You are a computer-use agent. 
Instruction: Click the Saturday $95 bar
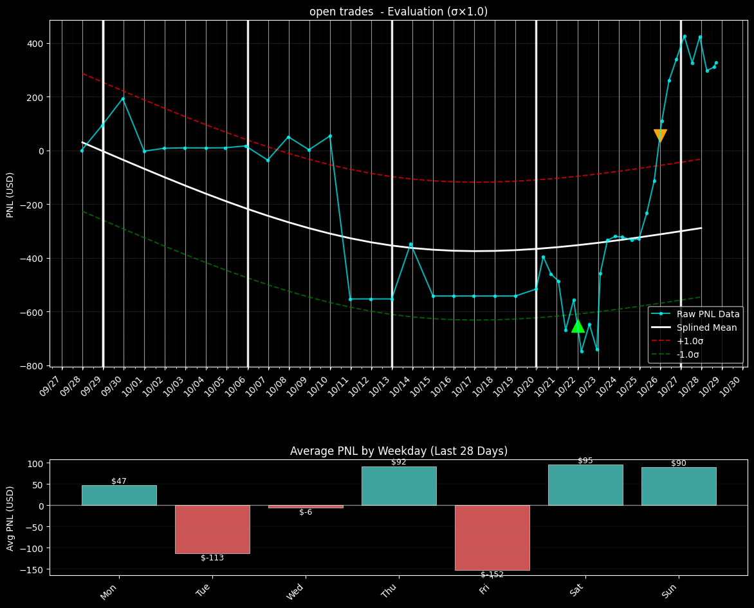point(585,484)
